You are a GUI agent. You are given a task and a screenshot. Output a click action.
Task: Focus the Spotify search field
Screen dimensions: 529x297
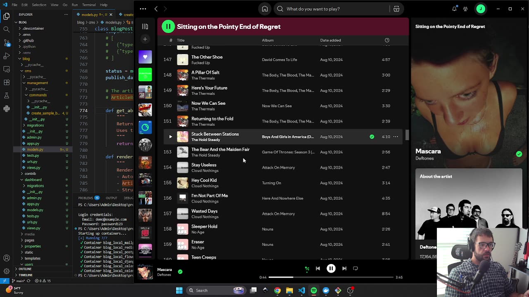pyautogui.click(x=332, y=9)
